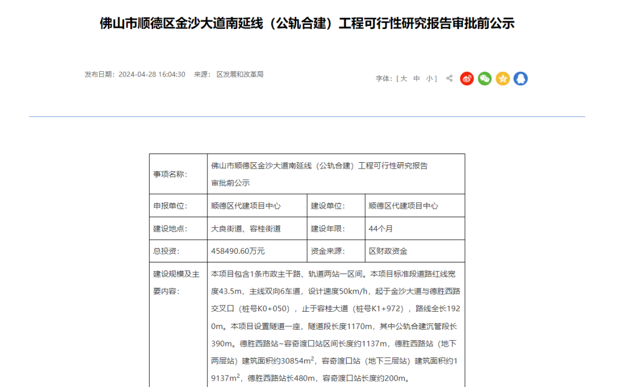Screen dimensions: 626x387
Task: Click the source text 区发展和改革局
Action: 240,75
